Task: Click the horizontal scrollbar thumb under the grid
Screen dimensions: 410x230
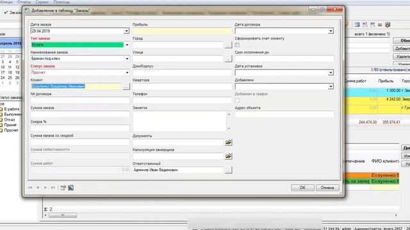Action: tap(63, 215)
